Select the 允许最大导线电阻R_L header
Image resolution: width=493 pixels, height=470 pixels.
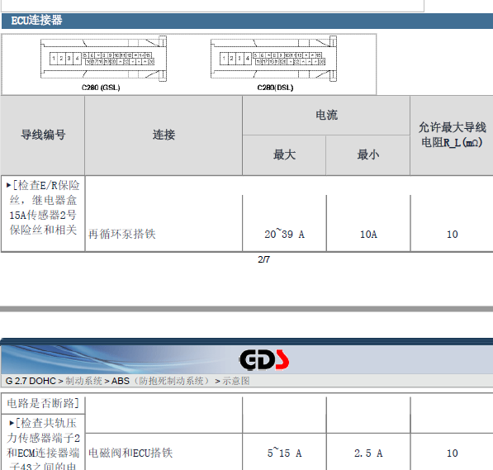(x=453, y=135)
